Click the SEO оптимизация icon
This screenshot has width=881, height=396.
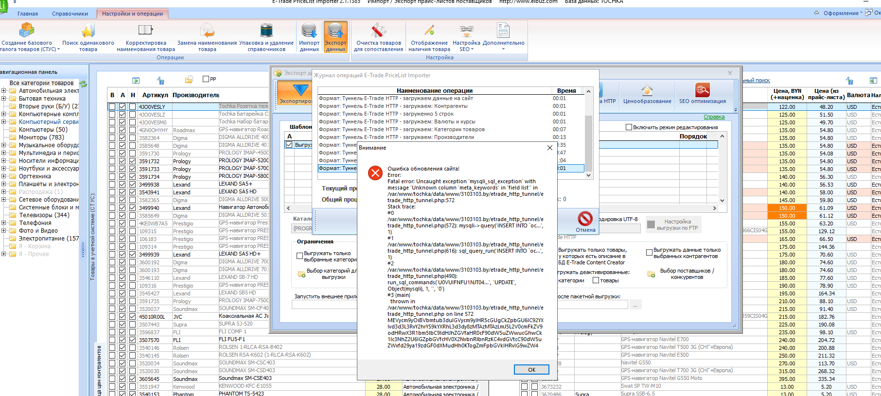coord(702,93)
